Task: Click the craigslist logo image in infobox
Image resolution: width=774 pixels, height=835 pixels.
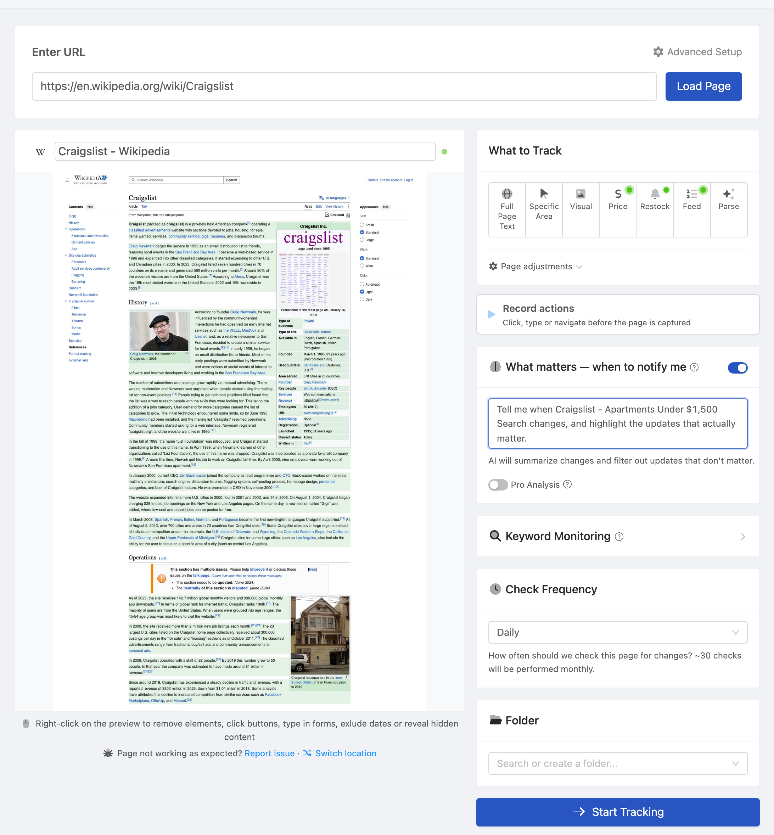Action: click(313, 238)
